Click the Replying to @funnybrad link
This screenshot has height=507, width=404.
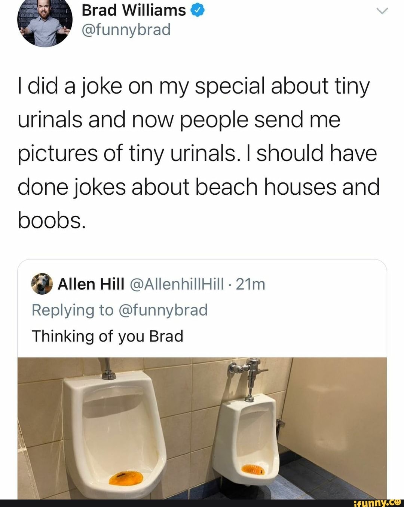(x=120, y=310)
